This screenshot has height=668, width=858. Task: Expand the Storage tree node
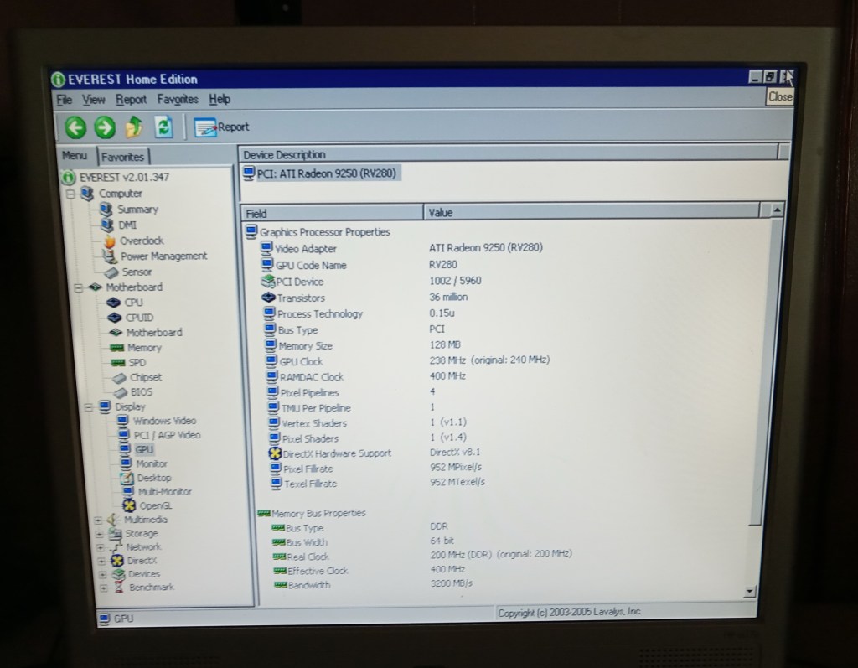(x=101, y=534)
